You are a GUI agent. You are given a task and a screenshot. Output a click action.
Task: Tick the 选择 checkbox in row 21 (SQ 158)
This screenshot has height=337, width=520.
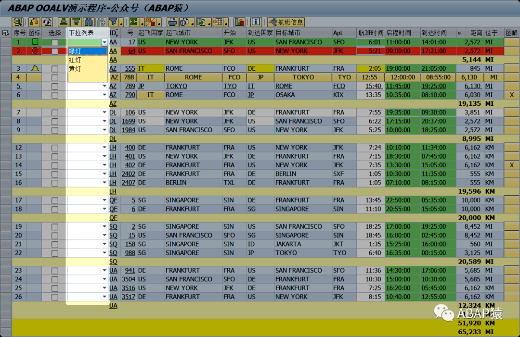click(55, 244)
